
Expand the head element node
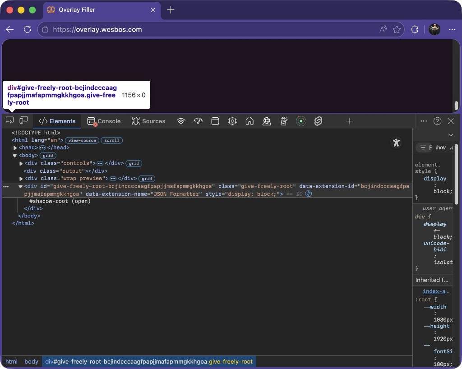(15, 148)
